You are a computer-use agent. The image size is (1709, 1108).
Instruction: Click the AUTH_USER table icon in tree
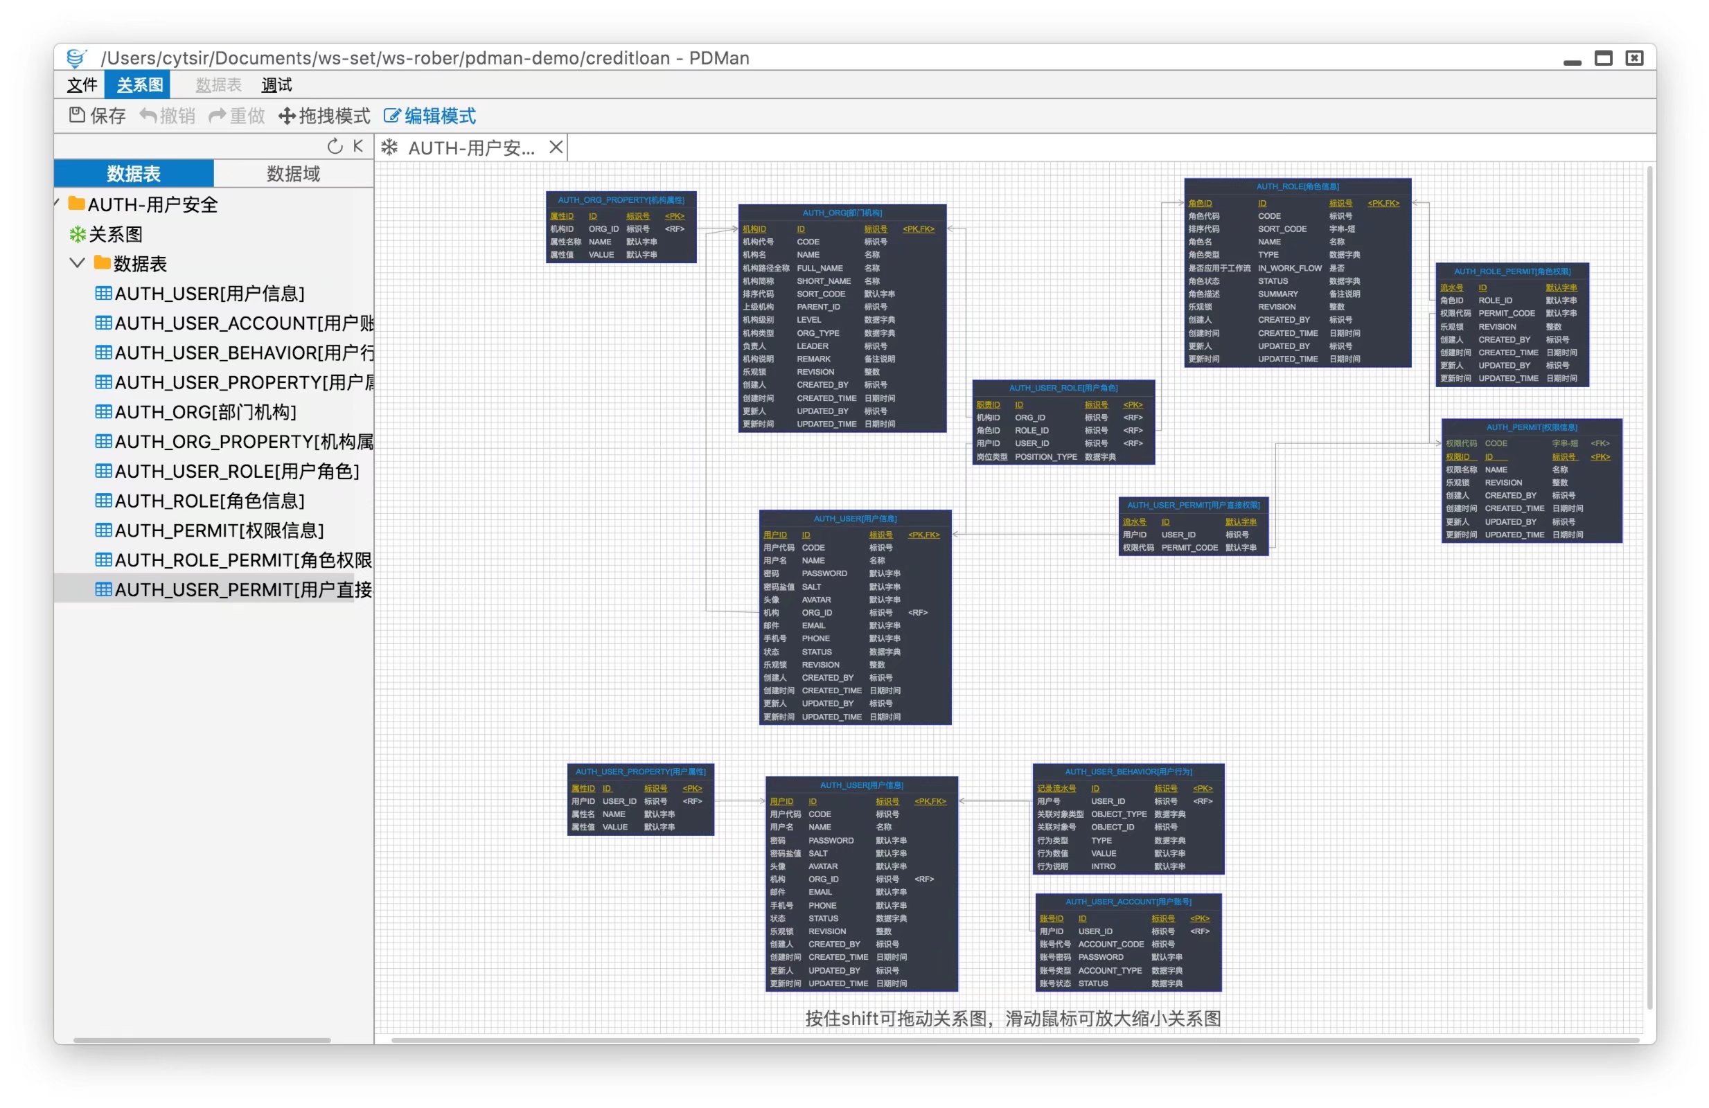coord(103,293)
